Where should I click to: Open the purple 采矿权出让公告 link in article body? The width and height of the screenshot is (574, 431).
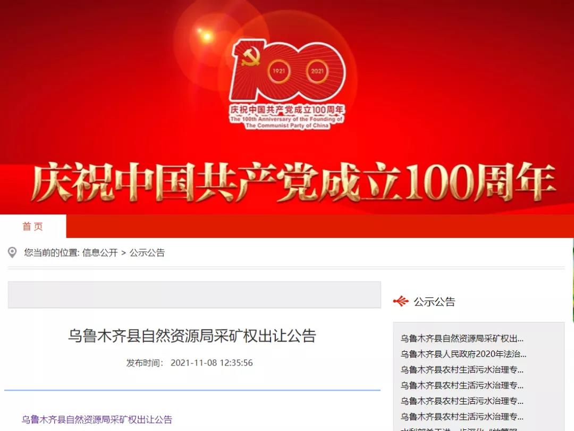click(97, 419)
